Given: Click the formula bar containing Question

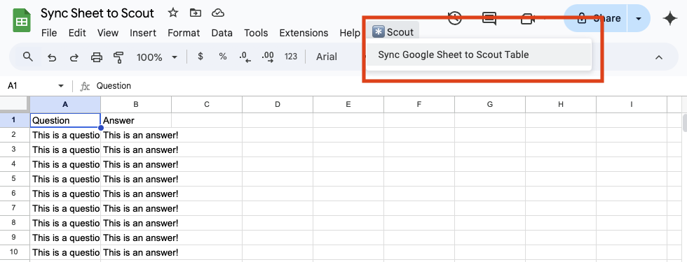Looking at the screenshot, I should coord(377,86).
